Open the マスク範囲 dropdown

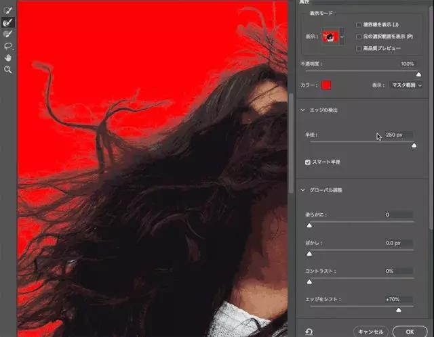[406, 85]
